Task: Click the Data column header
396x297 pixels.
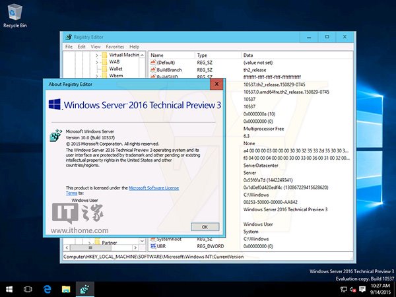Action: coord(297,55)
